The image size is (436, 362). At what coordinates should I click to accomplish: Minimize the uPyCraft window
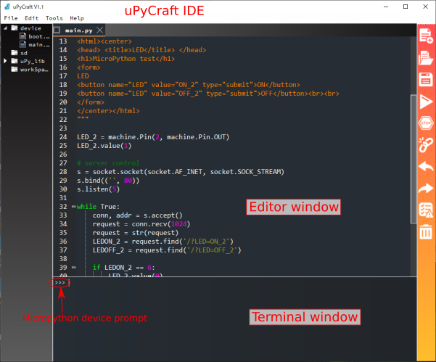386,7
